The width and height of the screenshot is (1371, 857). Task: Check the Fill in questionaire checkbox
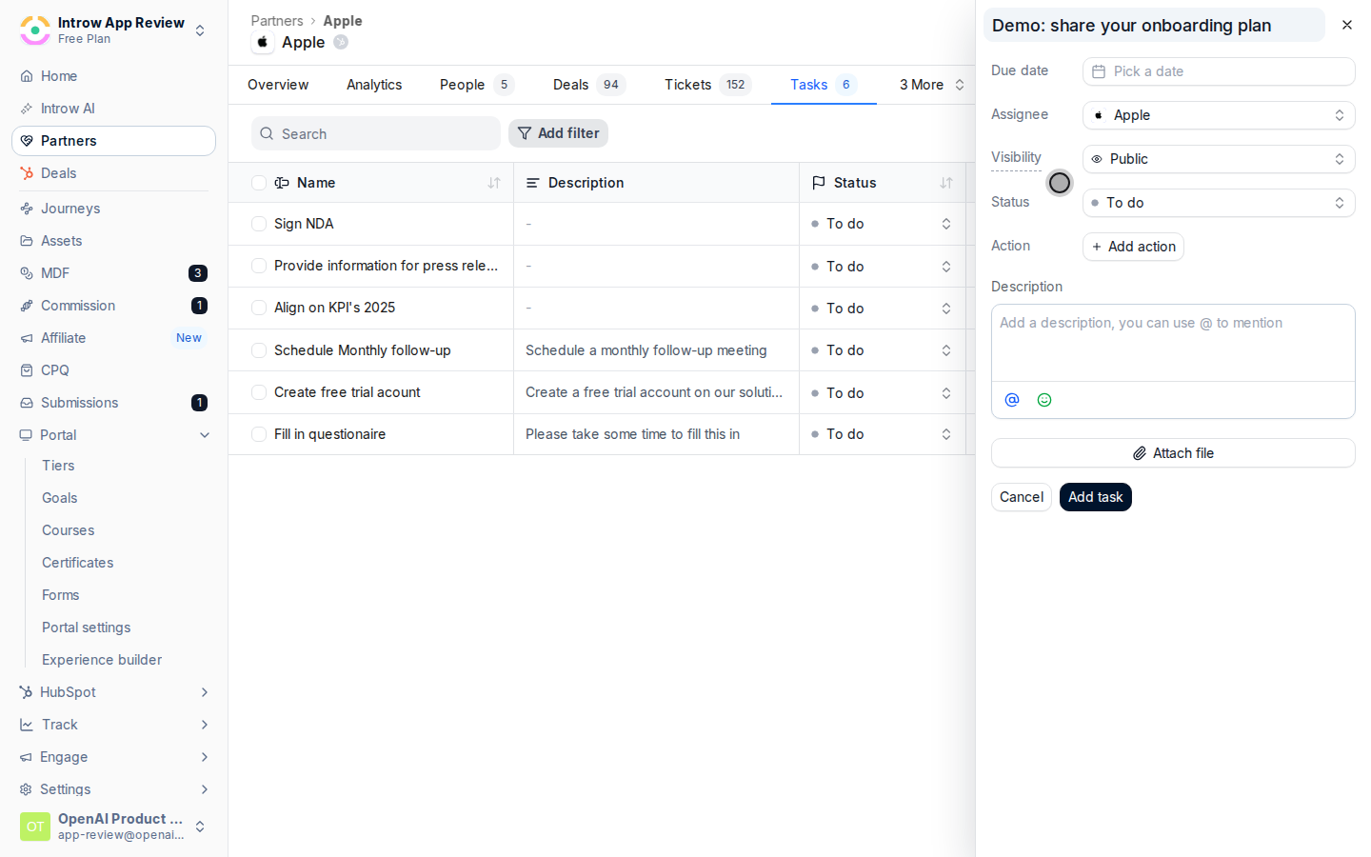(259, 434)
